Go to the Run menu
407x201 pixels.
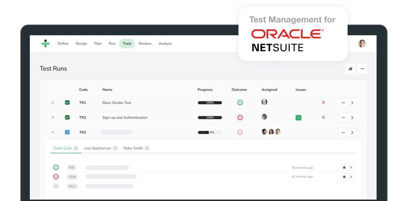click(112, 44)
